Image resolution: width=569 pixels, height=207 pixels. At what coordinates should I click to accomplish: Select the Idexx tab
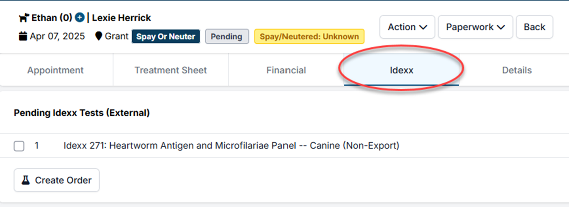(x=401, y=71)
